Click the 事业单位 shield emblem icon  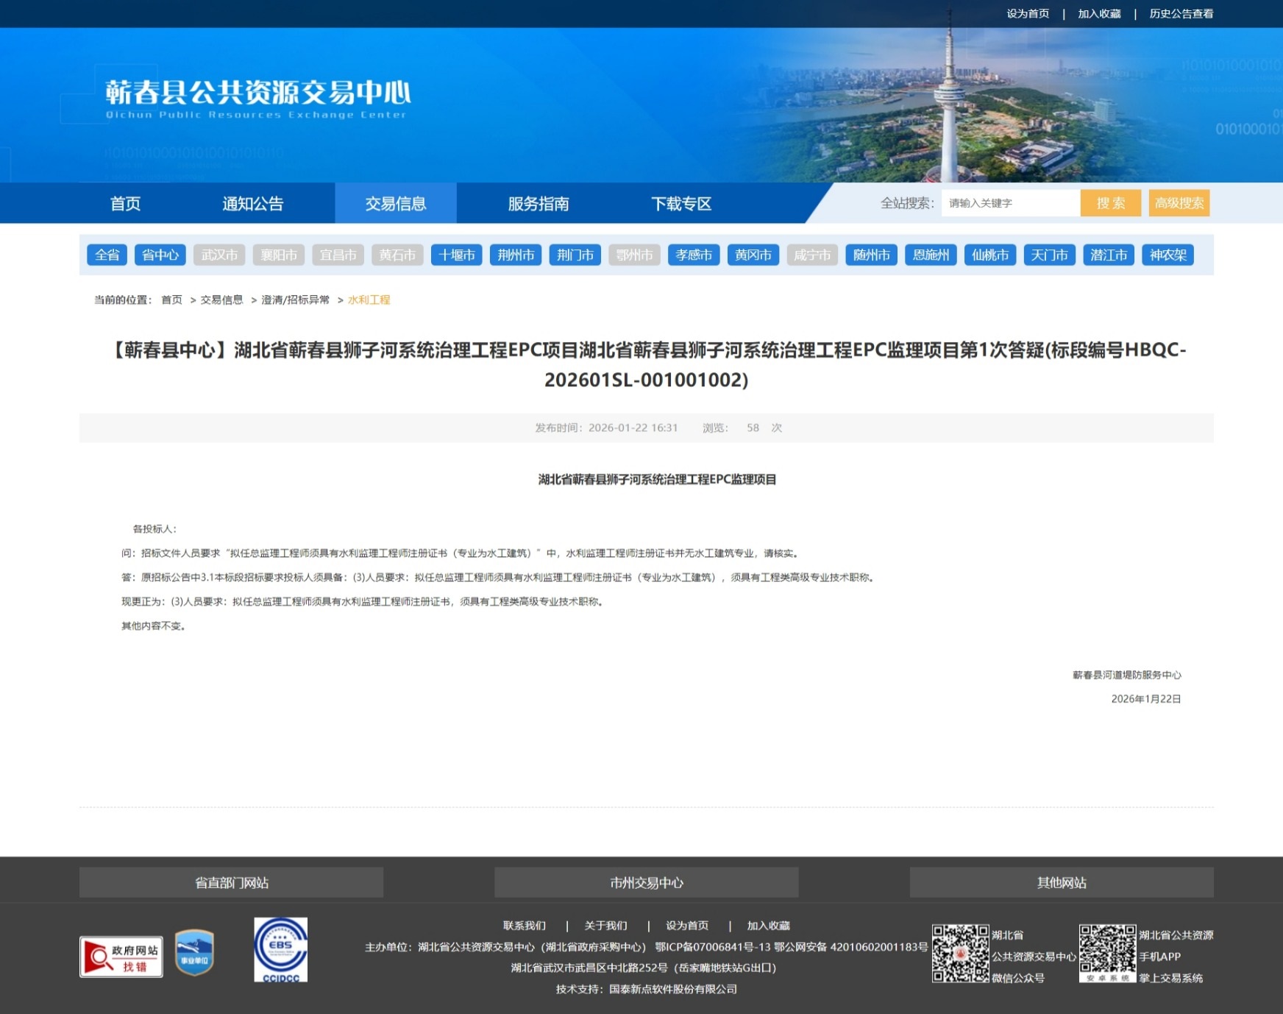point(194,952)
